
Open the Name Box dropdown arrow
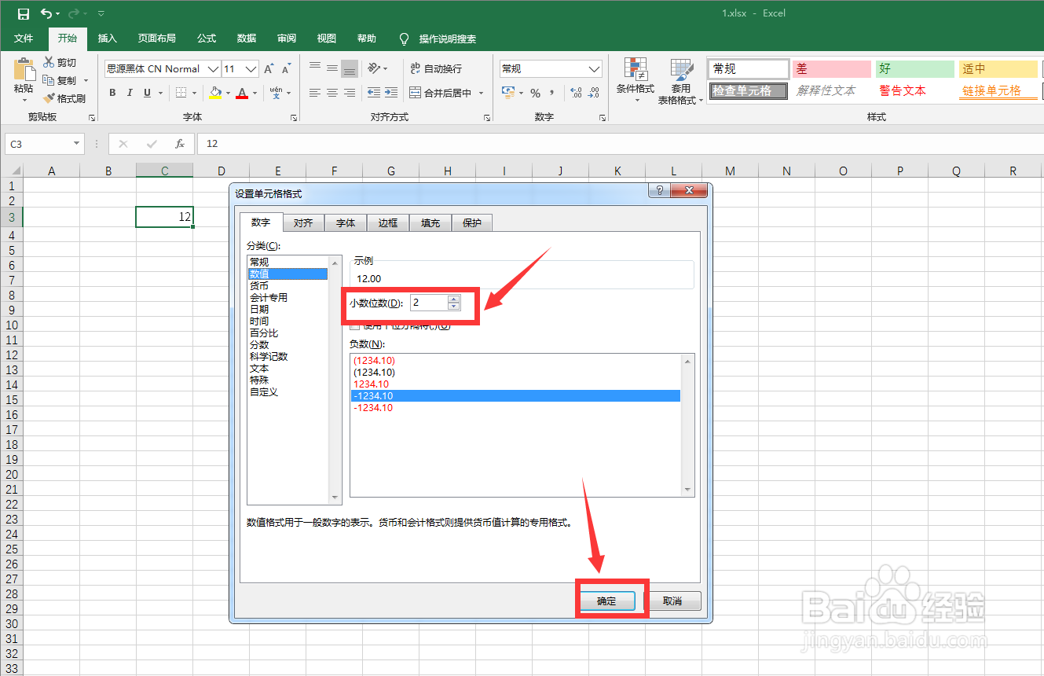77,144
